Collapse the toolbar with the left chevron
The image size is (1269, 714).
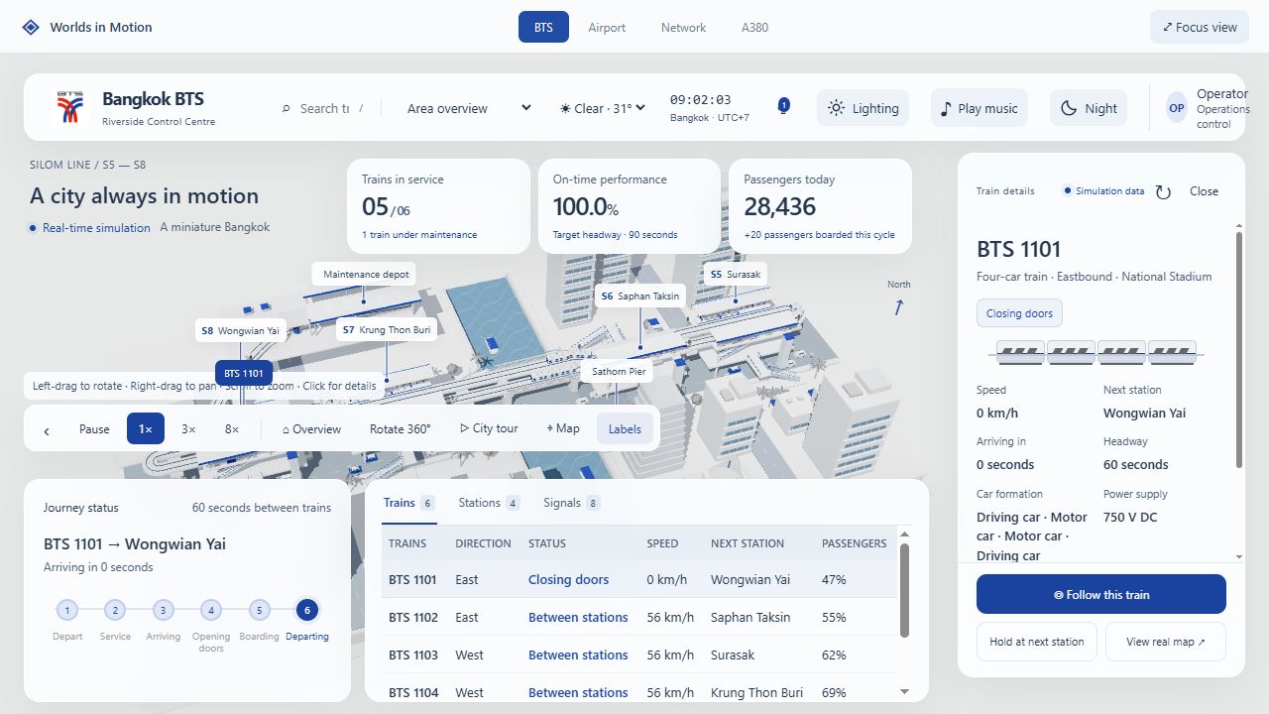47,429
